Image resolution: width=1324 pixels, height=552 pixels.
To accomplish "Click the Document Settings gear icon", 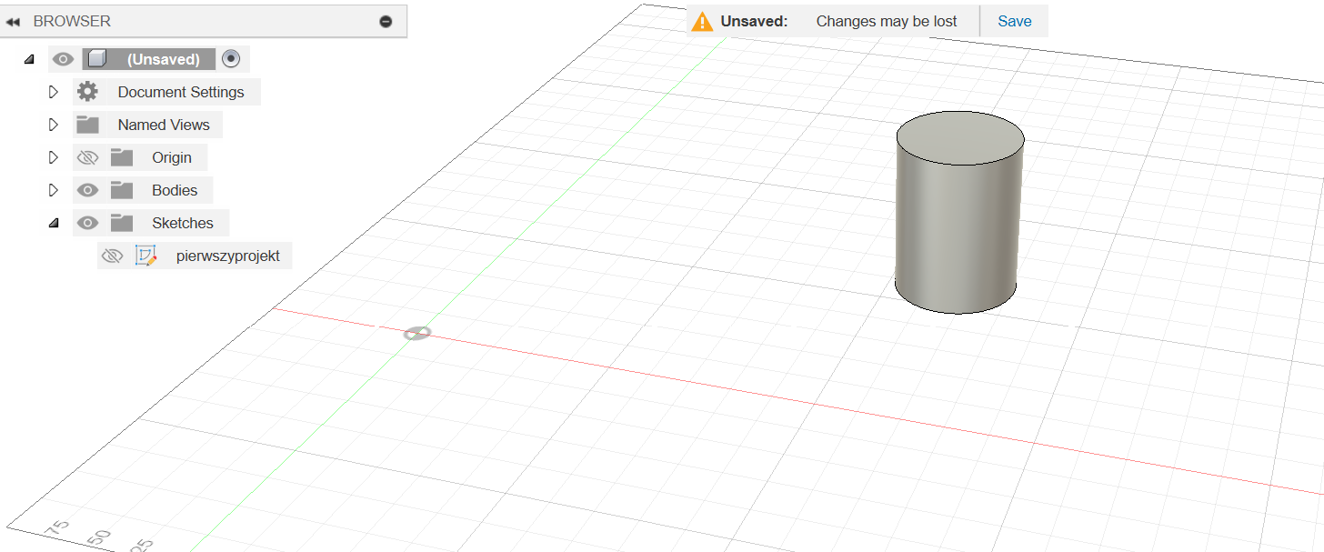I will 87,92.
